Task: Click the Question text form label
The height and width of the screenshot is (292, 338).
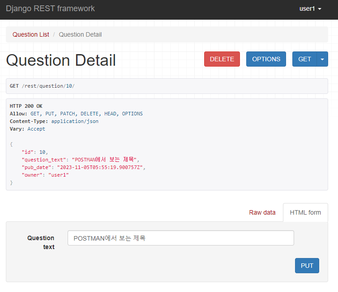Action: point(41,242)
